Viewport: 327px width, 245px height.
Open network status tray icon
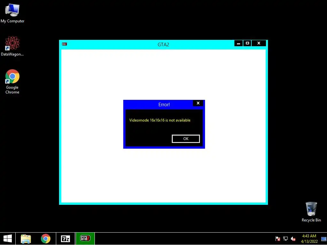[285, 239]
